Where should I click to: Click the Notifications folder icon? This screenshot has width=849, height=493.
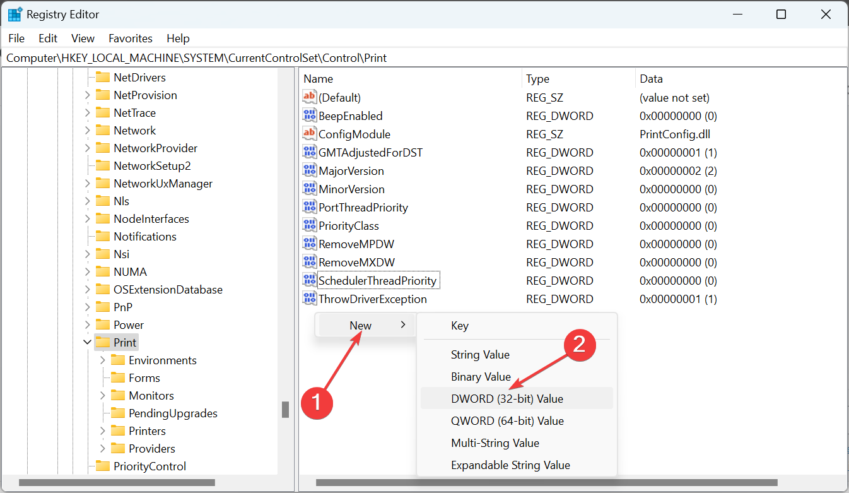(x=103, y=236)
